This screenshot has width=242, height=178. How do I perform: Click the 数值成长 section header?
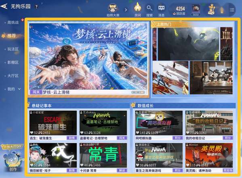(x=145, y=106)
